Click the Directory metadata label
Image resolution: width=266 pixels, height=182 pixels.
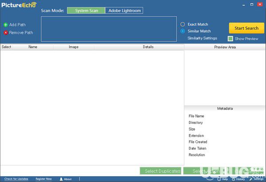point(196,123)
